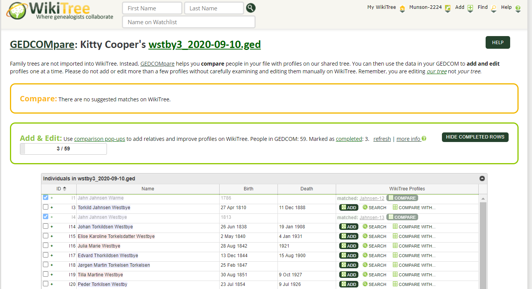Open the Add plus icon menu

pos(470,9)
